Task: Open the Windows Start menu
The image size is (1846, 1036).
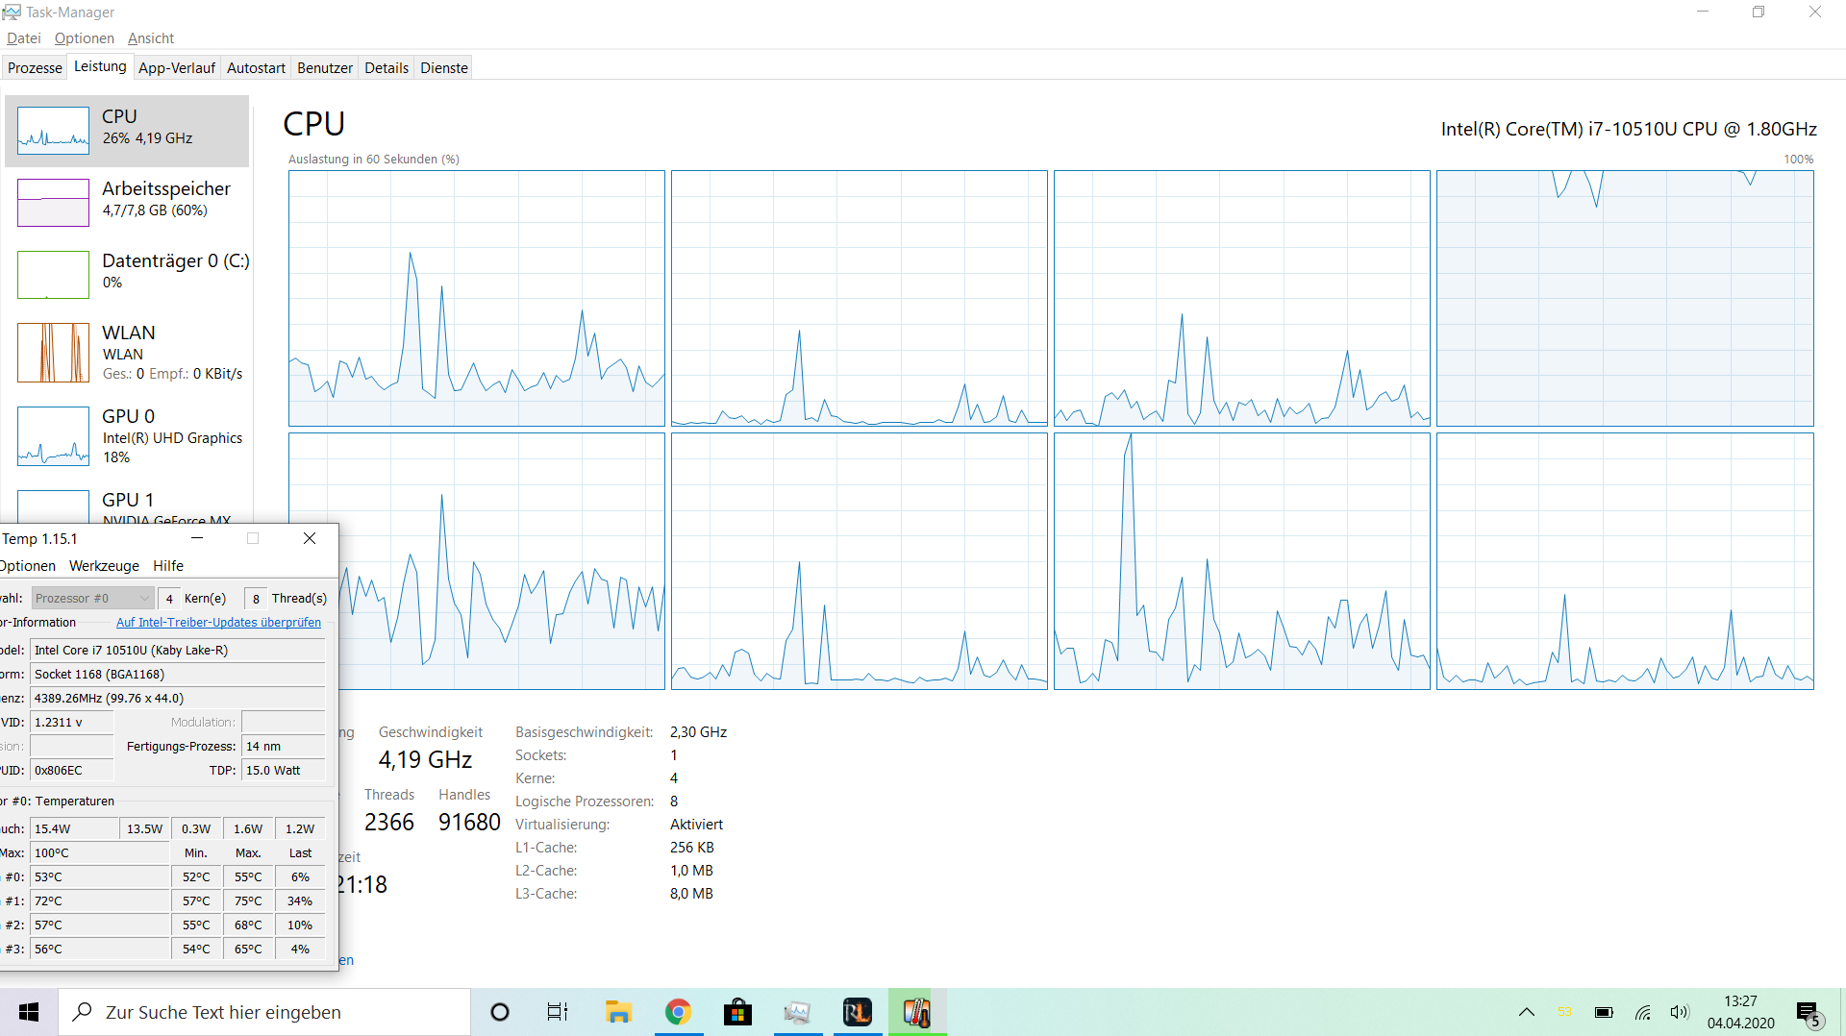Action: coord(29,1012)
